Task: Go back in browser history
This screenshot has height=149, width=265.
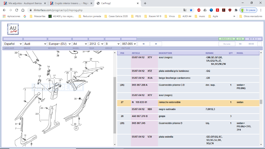Action: click(x=4, y=10)
